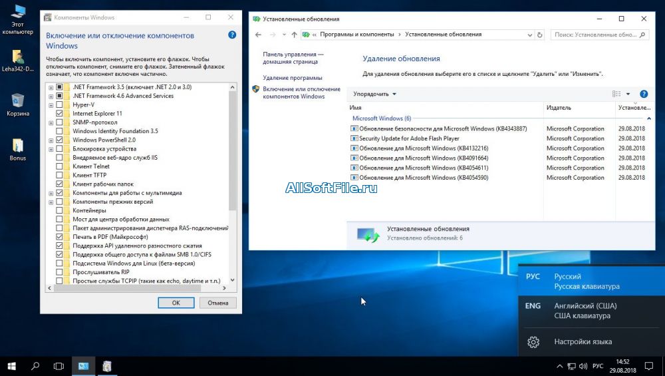Open the Упорядочить dropdown menu
This screenshot has height=376, width=665.
(374, 94)
